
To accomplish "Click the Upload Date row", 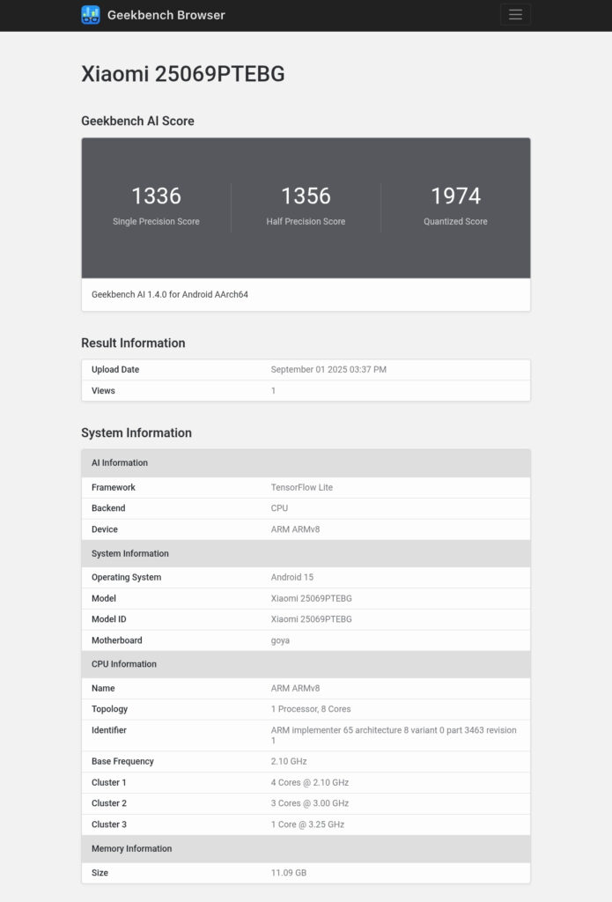I will coord(115,369).
